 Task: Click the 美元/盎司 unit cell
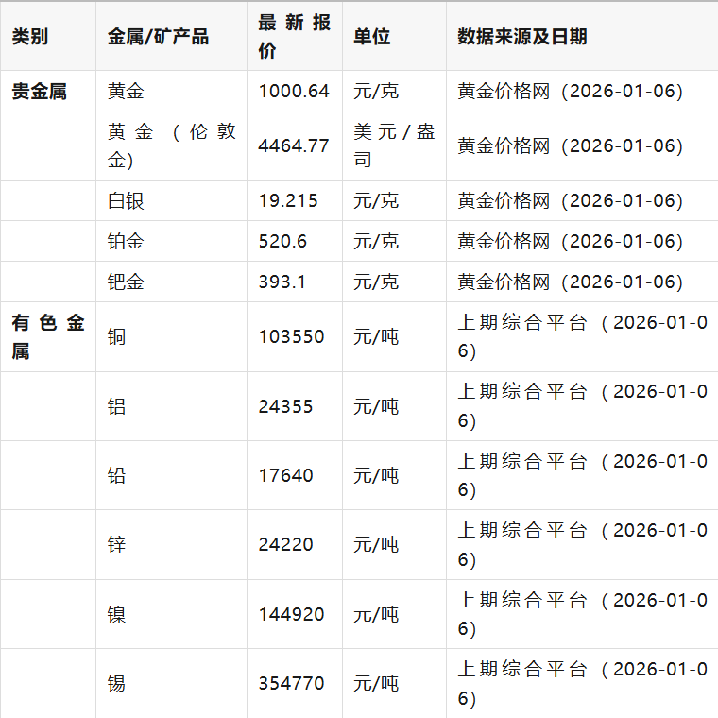[394, 145]
